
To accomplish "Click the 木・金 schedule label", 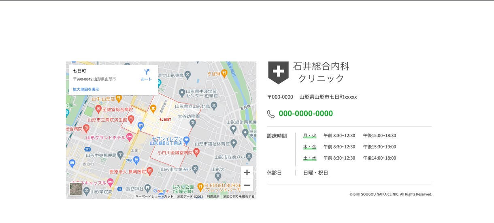I will coord(310,147).
